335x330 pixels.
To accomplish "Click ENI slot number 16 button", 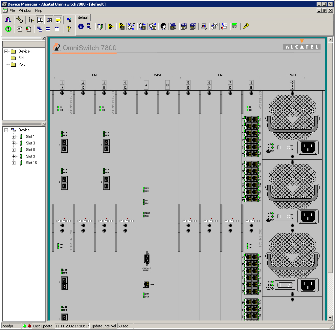I will pyautogui.click(x=251, y=87).
